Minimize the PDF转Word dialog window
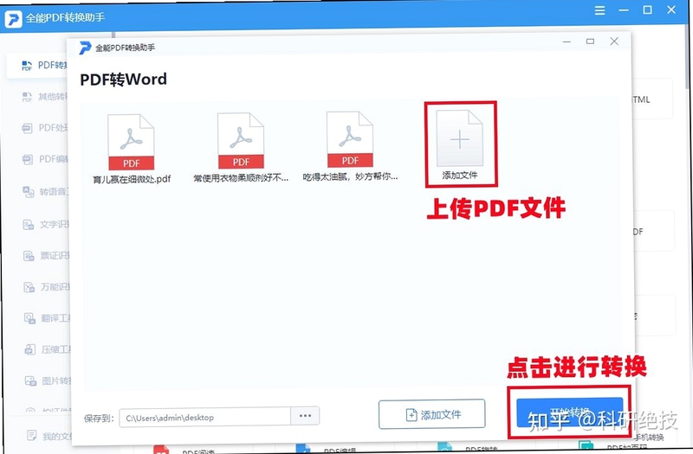This screenshot has width=693, height=454. pos(567,42)
